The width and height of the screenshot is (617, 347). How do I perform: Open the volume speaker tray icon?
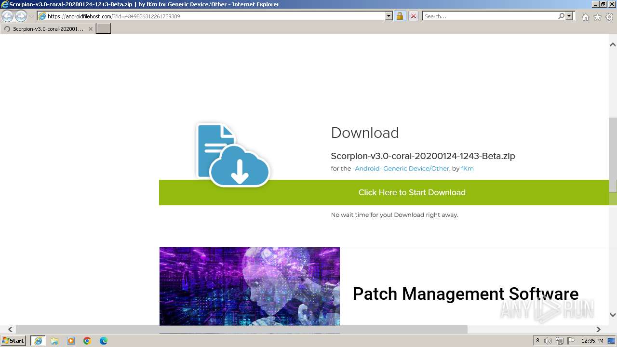548,341
